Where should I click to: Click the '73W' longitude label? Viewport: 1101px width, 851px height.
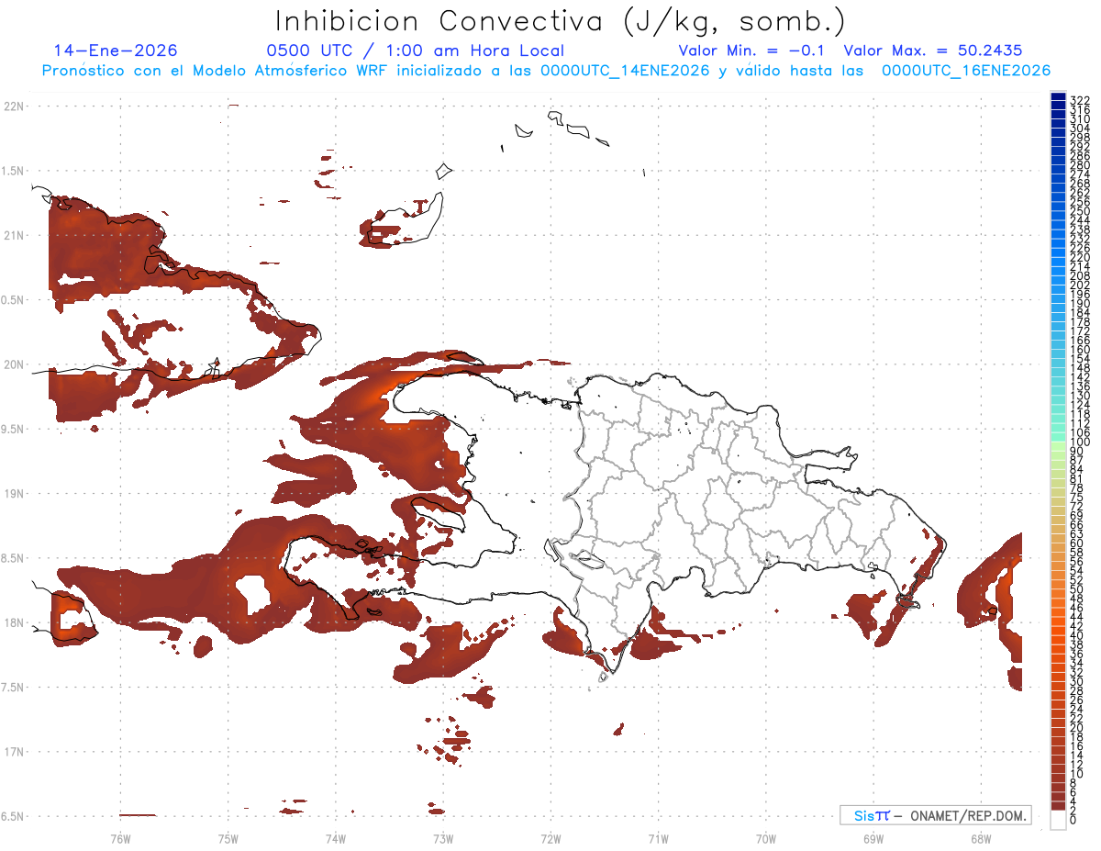point(443,838)
